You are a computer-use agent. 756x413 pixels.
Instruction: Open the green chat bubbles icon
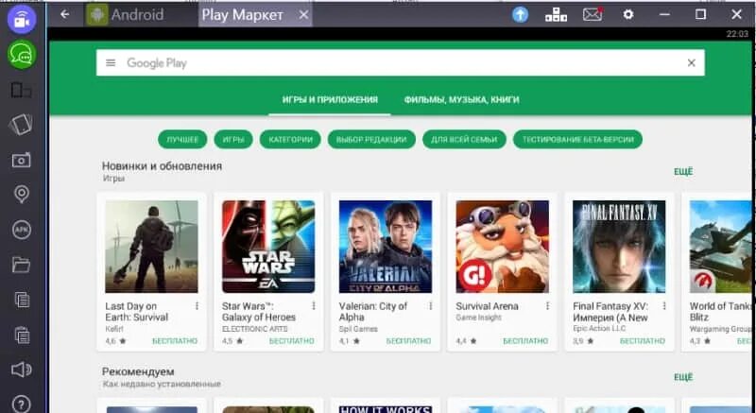coord(21,55)
